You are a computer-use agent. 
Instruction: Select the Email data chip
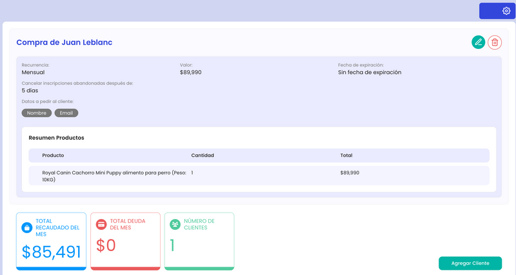coord(66,113)
